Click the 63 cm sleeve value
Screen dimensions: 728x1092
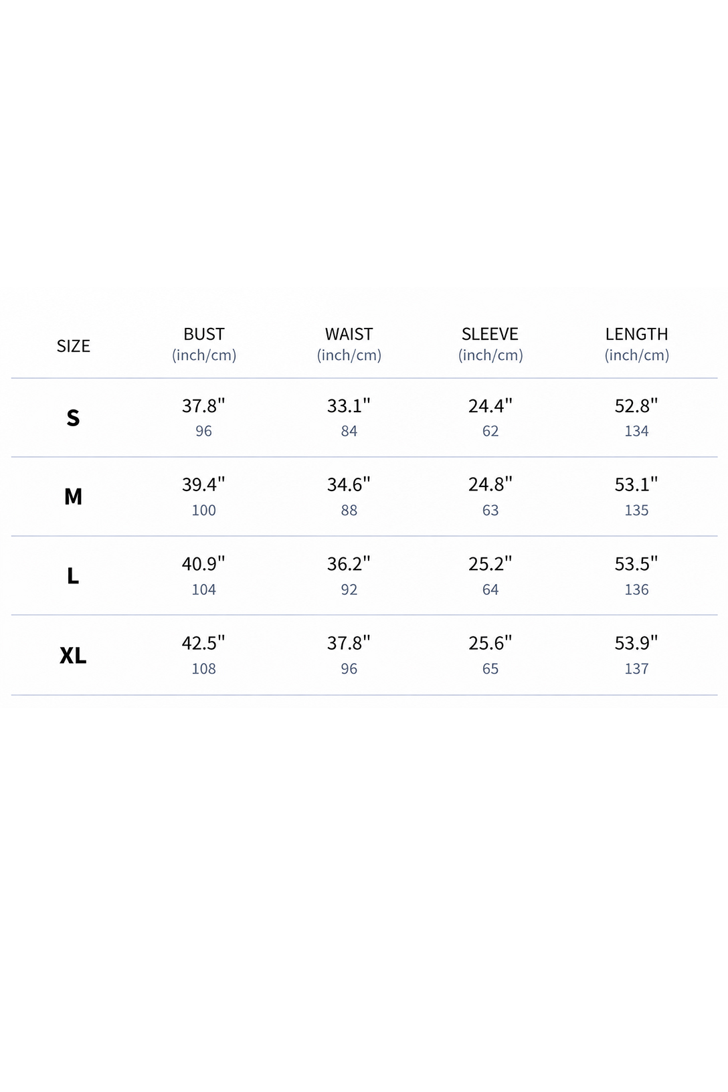click(x=490, y=511)
